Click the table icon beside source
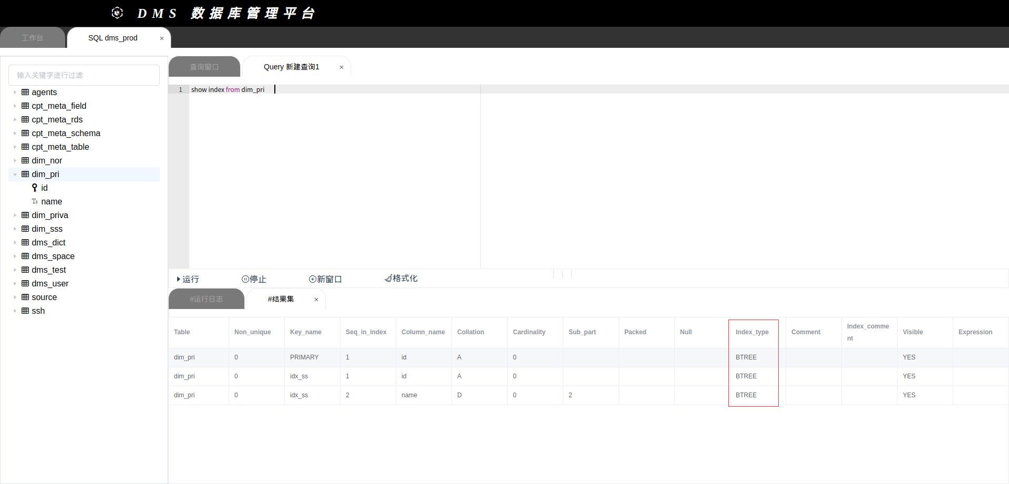The height and width of the screenshot is (484, 1009). click(25, 297)
